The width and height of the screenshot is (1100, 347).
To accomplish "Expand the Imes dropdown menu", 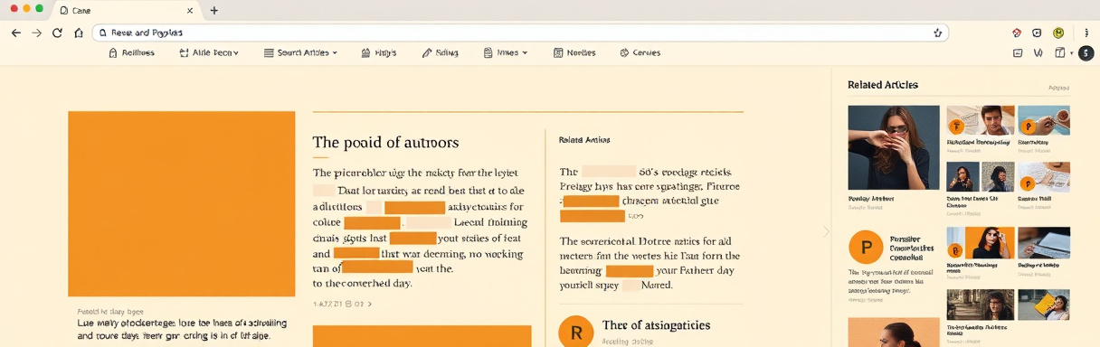I will pos(506,53).
